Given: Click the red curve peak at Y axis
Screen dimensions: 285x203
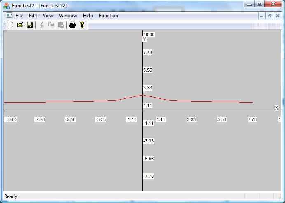Looking at the screenshot, I should coord(142,95).
